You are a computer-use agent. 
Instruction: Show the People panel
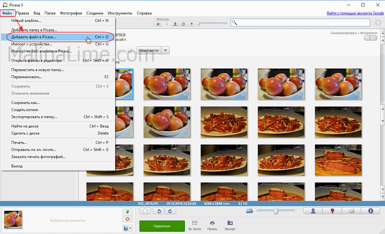pos(313,211)
